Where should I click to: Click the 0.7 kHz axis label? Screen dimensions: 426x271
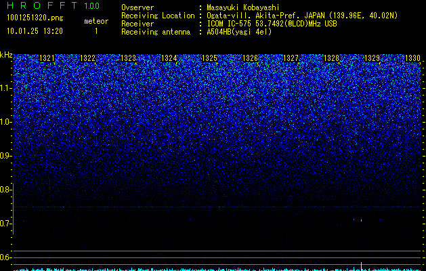pos(5,224)
